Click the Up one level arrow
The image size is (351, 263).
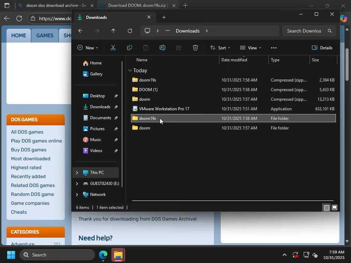[113, 30]
